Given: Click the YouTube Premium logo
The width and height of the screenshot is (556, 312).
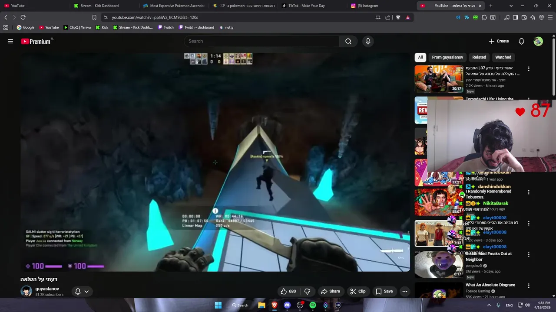Looking at the screenshot, I should coord(36,41).
